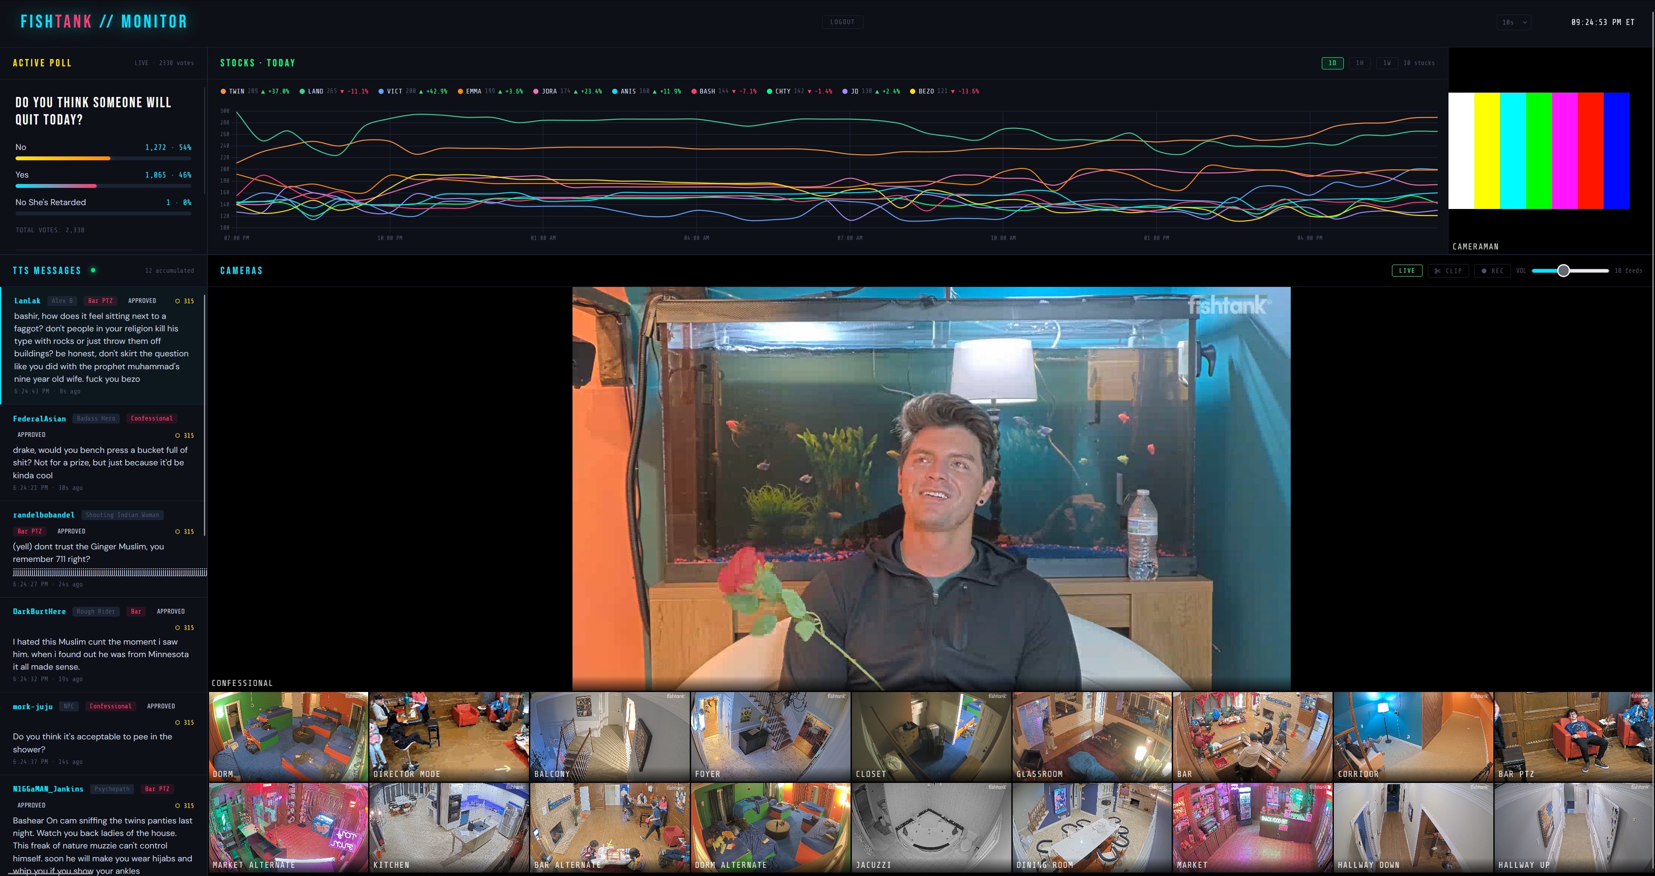Toggle the TWIN stock legend dot
The image size is (1655, 876).
(x=223, y=91)
